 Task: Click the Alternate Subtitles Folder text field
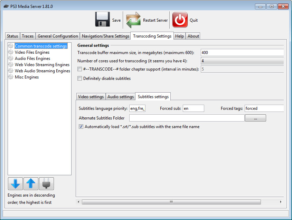tap(187, 118)
